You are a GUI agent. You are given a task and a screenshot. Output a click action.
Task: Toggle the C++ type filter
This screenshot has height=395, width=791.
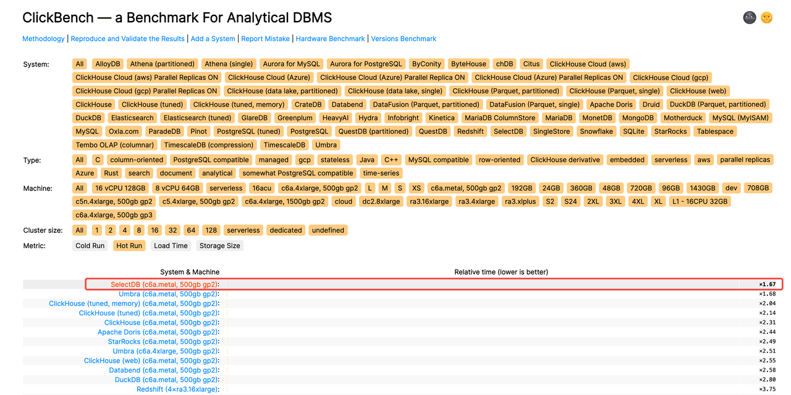(x=391, y=160)
